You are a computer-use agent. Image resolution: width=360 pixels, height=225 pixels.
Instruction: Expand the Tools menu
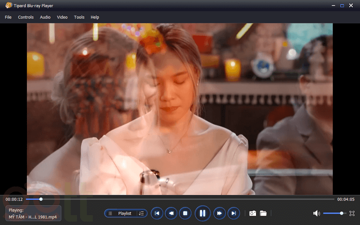pos(79,17)
